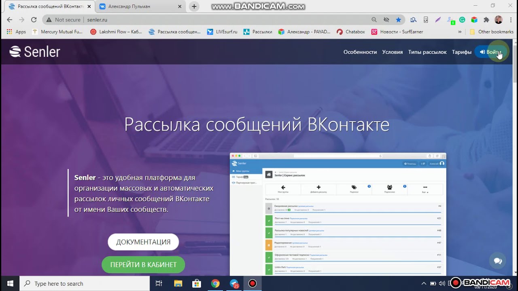Click the battery tray icon
This screenshot has height=291, width=518.
pyautogui.click(x=433, y=283)
